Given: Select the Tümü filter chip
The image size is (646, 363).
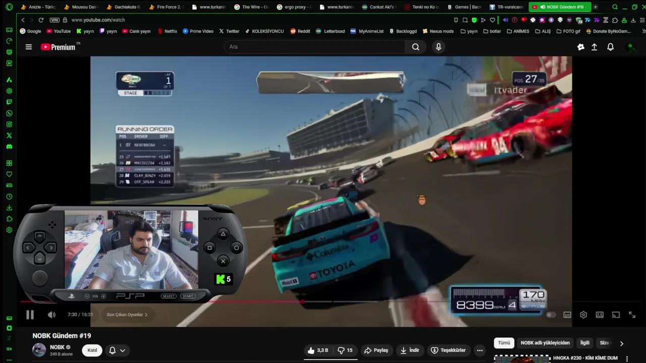Looking at the screenshot, I should 504,343.
